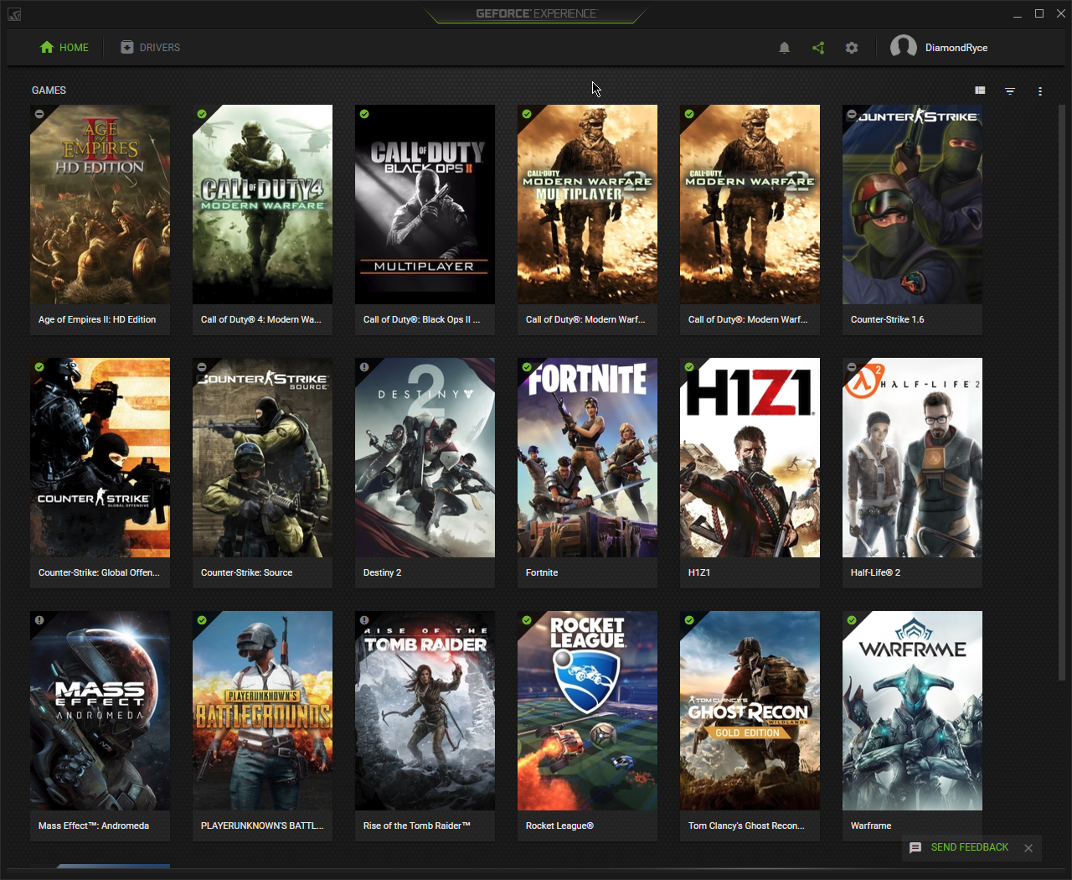Click the NVIDIA logo in title bar

(14, 14)
